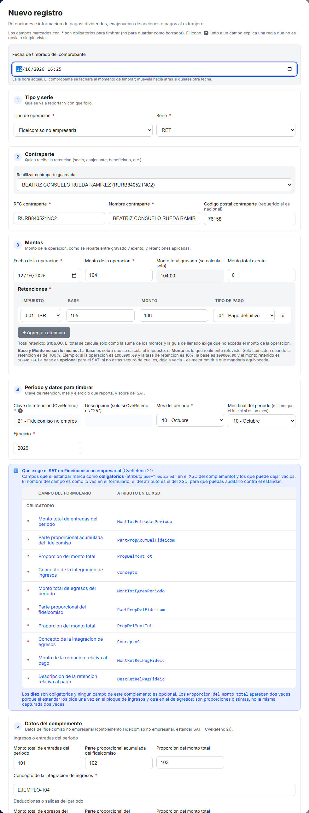Click the 'Total retenido: $106.00' text

[40, 343]
